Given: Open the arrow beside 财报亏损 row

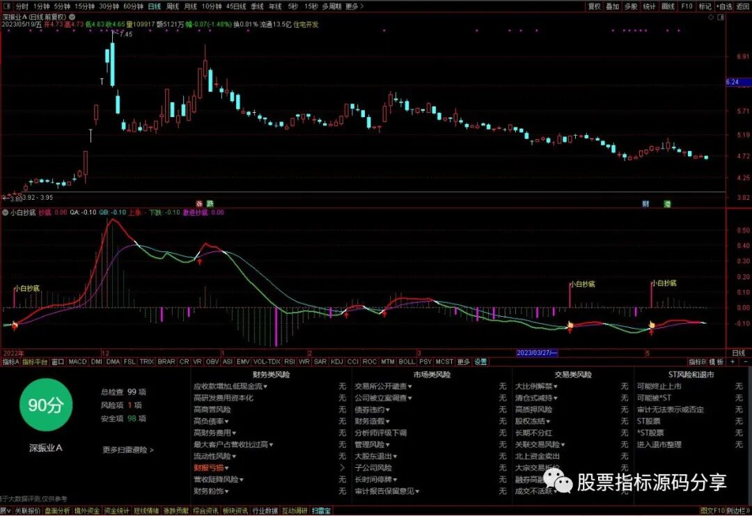Looking at the screenshot, I should tap(343, 467).
